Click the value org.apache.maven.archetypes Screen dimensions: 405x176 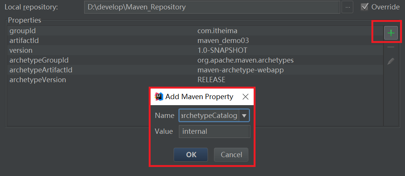[245, 60]
